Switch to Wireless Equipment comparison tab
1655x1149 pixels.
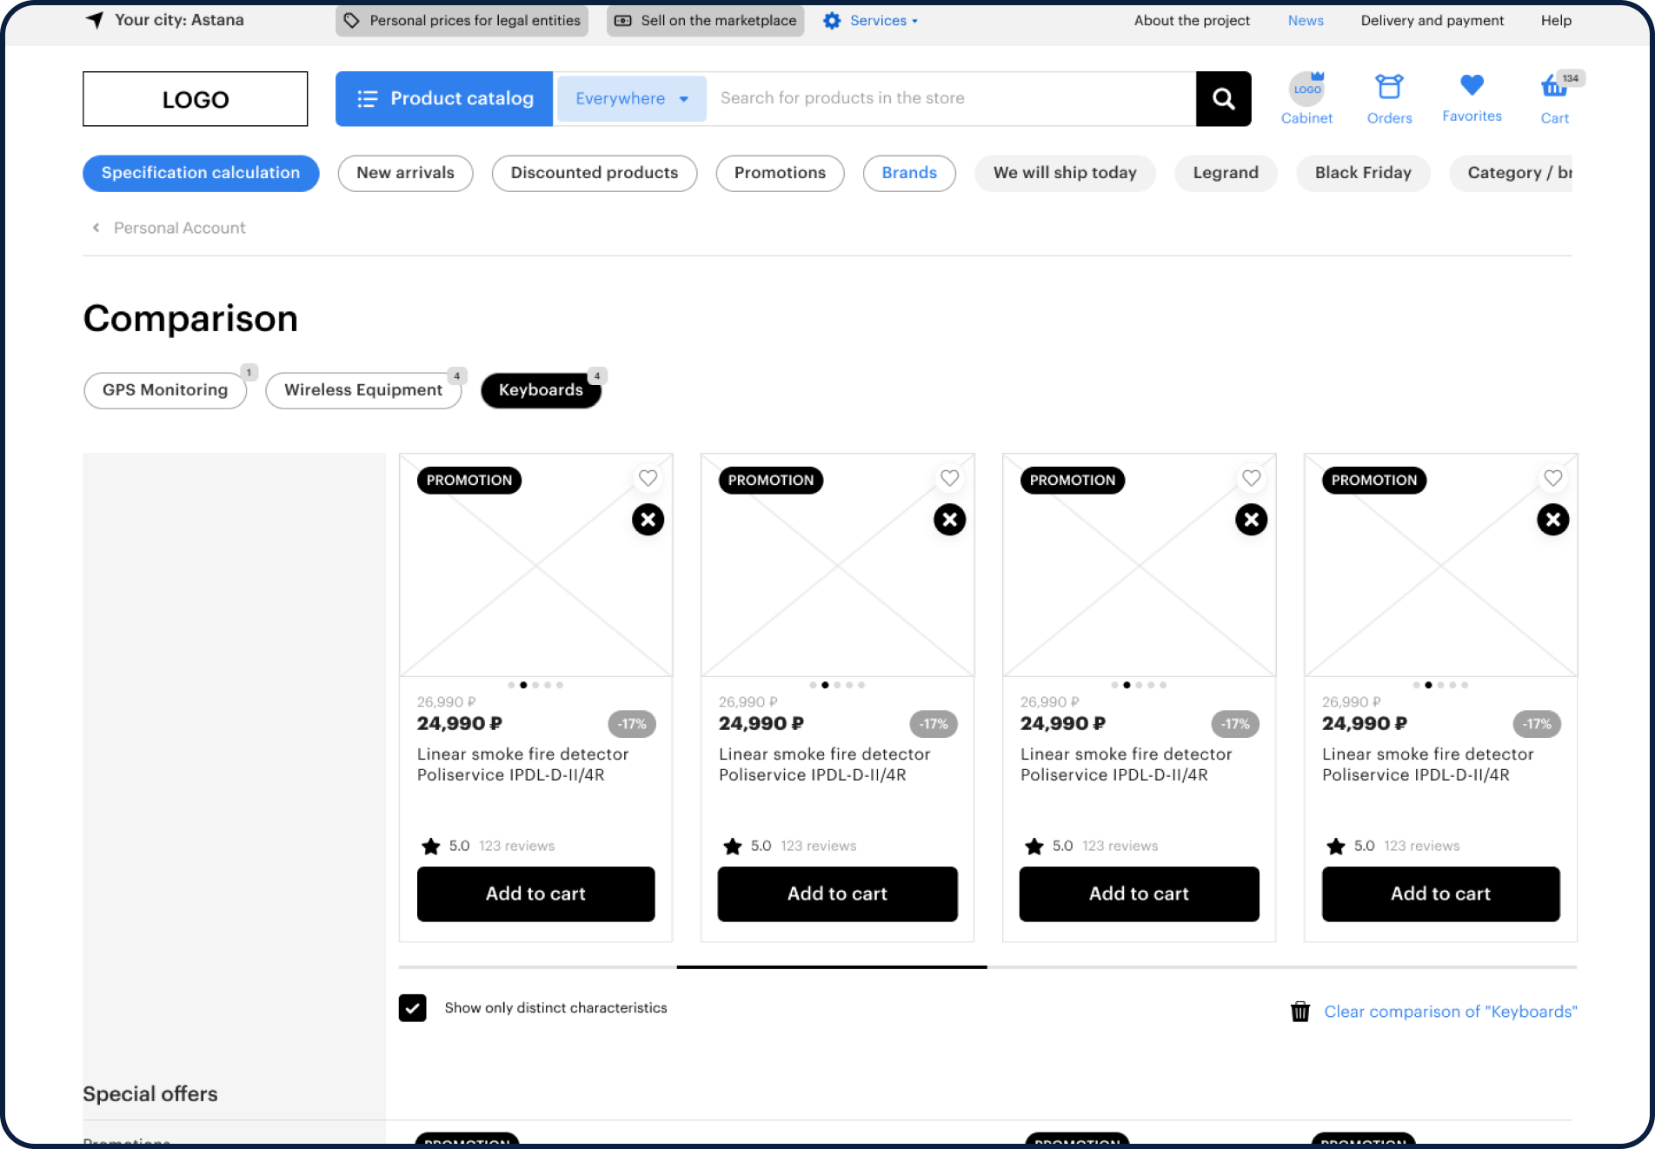(x=362, y=390)
